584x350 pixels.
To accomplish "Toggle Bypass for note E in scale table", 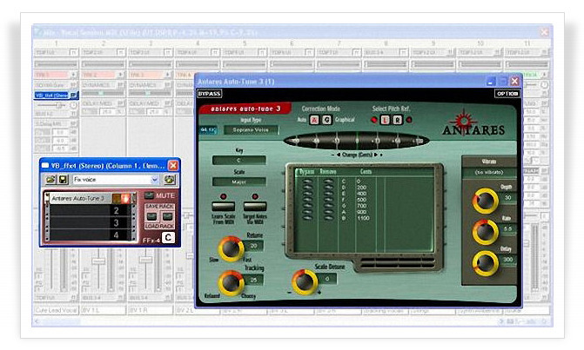I will pyautogui.click(x=307, y=193).
